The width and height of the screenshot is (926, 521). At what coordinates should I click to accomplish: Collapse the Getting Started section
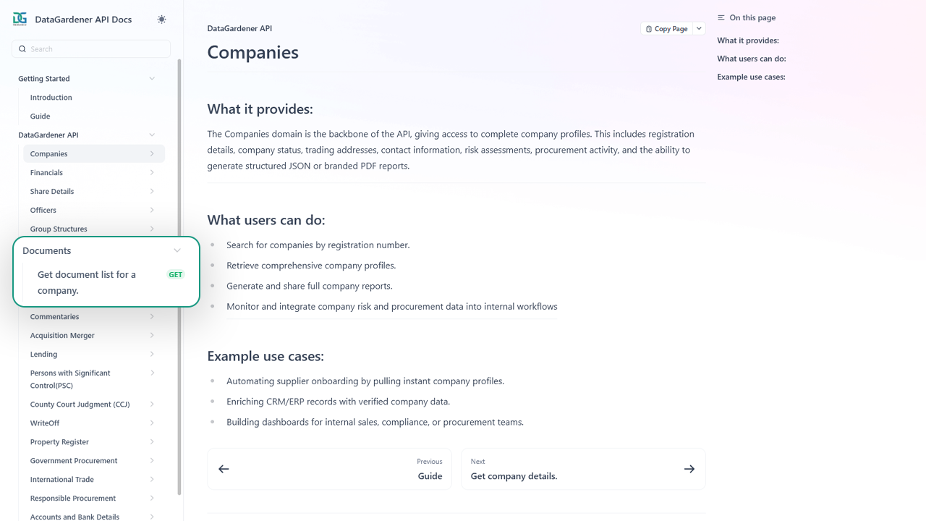(152, 78)
